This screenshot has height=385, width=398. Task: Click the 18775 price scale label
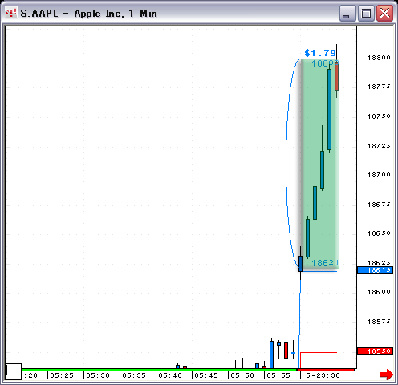tap(379, 87)
